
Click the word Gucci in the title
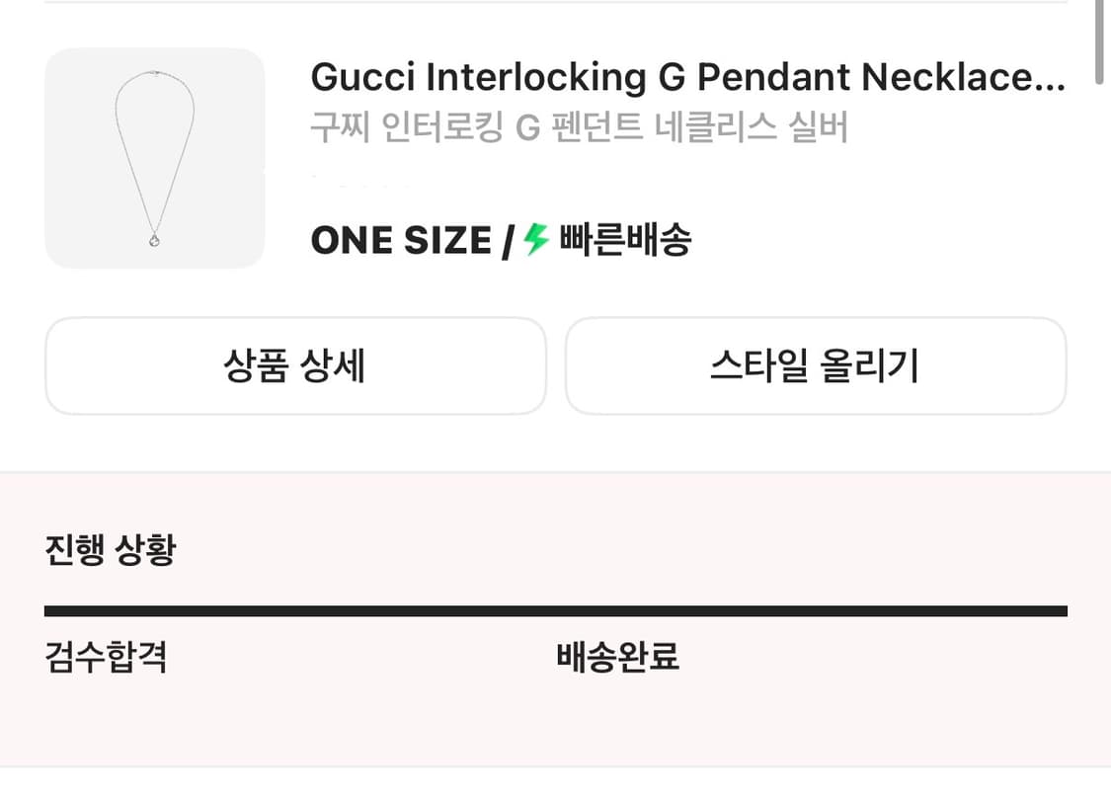[x=362, y=77]
